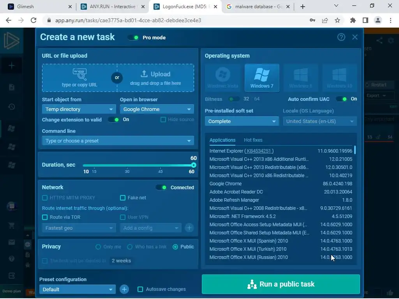Screen dimensions: 399x299
Task: Select the Windows Vista operating system
Action: pos(222,78)
